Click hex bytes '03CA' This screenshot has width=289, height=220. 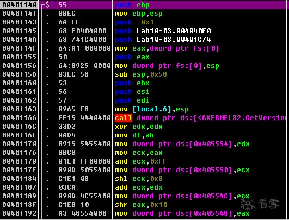[x=67, y=187]
